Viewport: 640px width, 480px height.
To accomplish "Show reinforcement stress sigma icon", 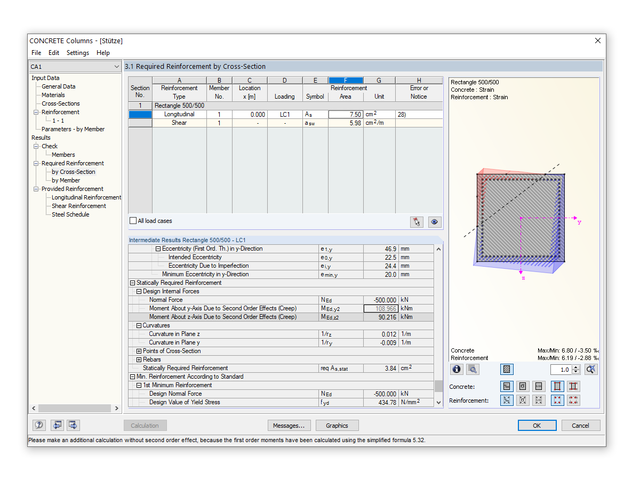I will click(x=523, y=400).
